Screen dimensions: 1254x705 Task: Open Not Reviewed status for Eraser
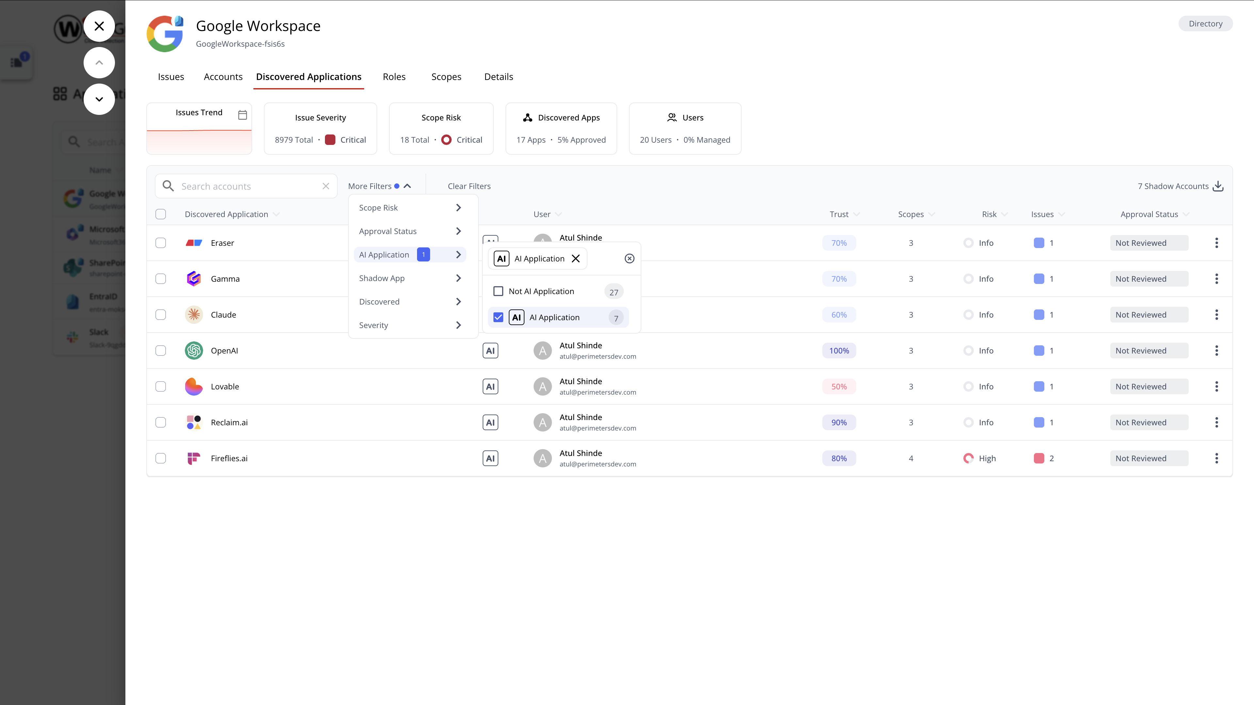pos(1149,243)
